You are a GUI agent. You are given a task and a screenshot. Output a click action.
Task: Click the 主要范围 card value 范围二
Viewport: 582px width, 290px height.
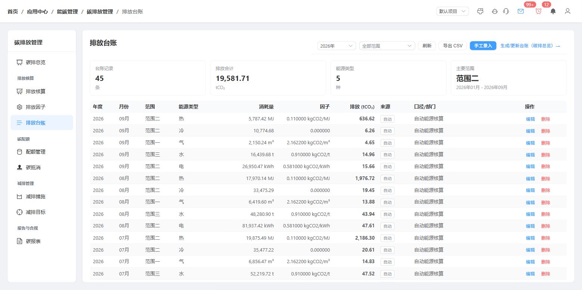point(468,78)
